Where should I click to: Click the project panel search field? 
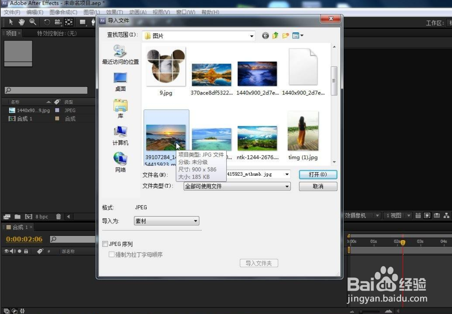(46, 90)
